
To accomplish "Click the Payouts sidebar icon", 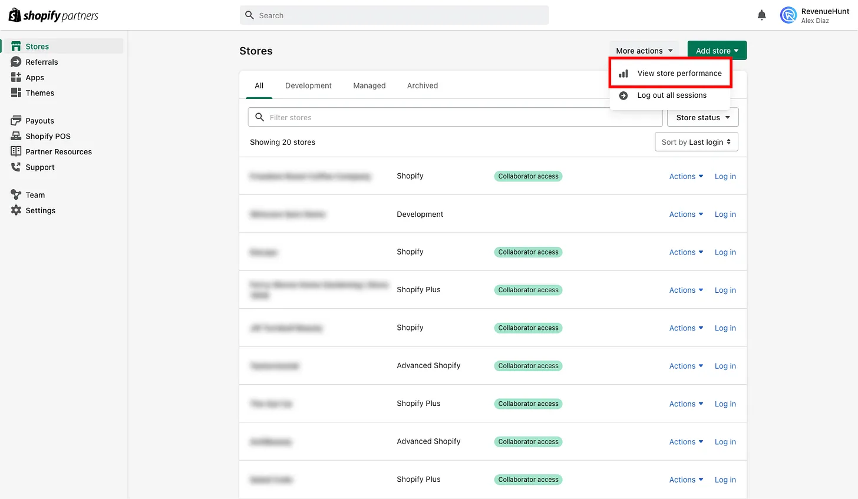I will [x=16, y=120].
